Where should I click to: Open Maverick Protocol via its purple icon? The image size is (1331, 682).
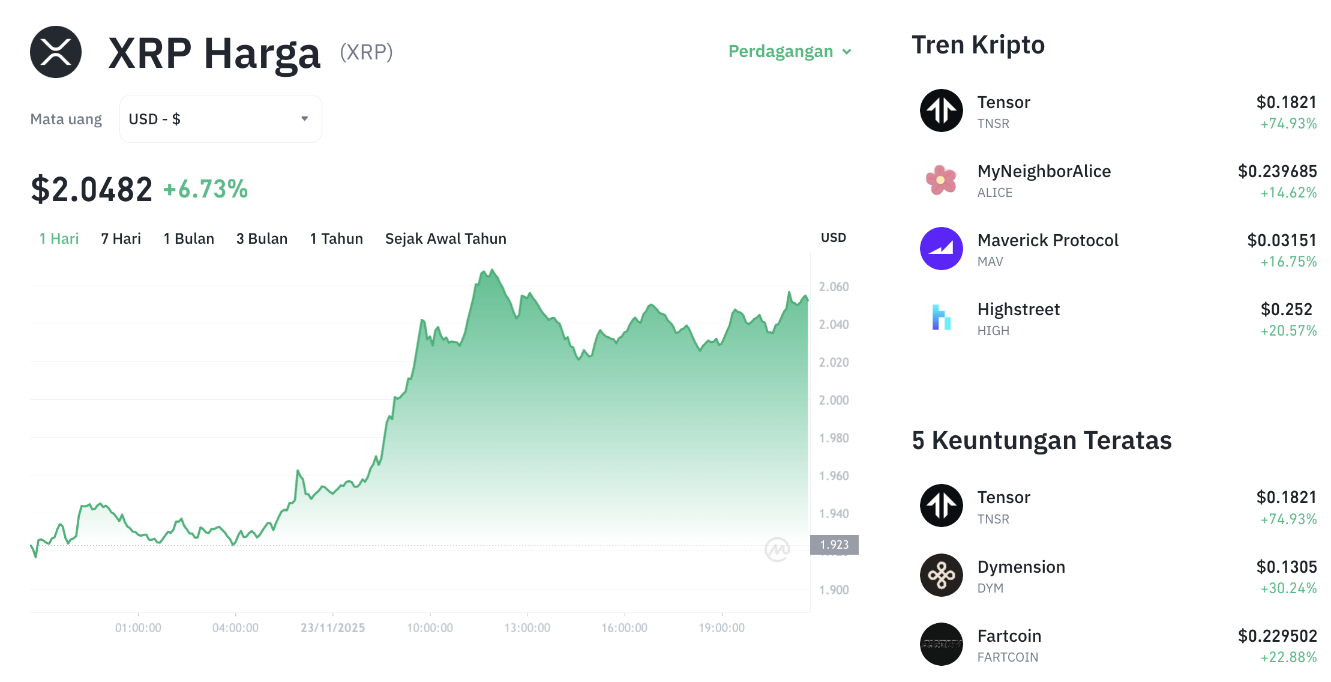[x=941, y=249]
